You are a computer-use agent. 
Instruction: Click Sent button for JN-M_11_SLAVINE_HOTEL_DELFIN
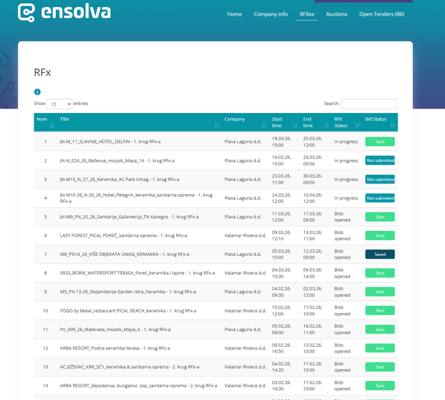[x=380, y=142]
